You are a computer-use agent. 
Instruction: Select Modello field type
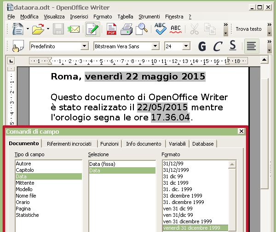point(49,189)
